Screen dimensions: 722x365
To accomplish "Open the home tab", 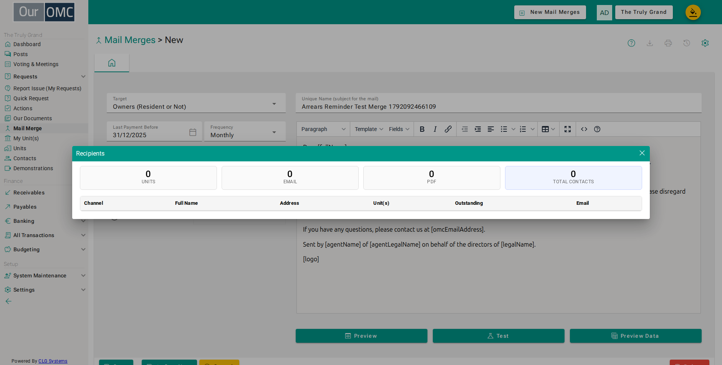I will pyautogui.click(x=112, y=63).
